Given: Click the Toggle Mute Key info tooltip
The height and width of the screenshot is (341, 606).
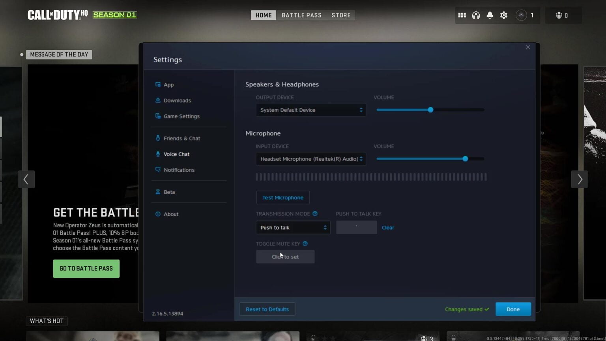Looking at the screenshot, I should pyautogui.click(x=305, y=244).
